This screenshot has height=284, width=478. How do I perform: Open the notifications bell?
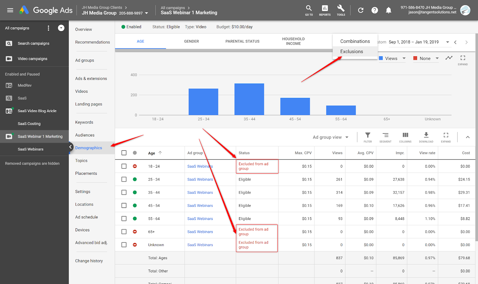click(388, 10)
